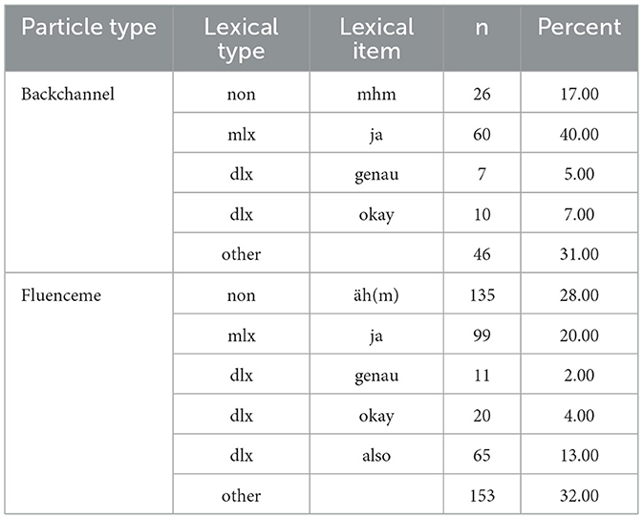643x519 pixels.
Task: Click the cell showing count 135
Action: pos(482,295)
